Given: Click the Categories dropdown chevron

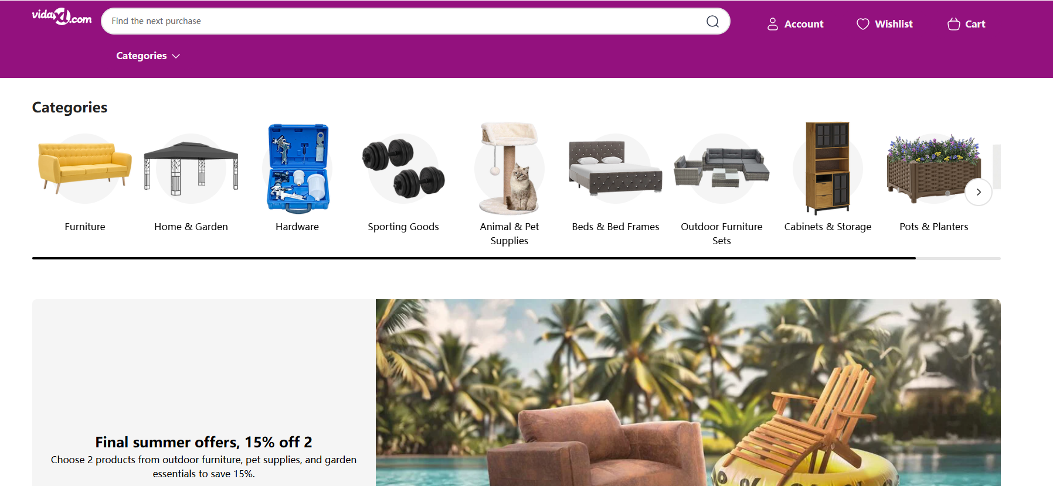Looking at the screenshot, I should click(x=176, y=56).
